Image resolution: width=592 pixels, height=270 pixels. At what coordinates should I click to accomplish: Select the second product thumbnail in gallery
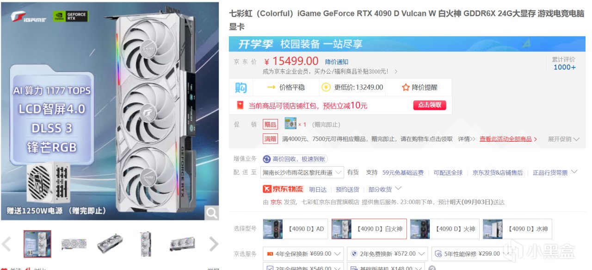74,244
